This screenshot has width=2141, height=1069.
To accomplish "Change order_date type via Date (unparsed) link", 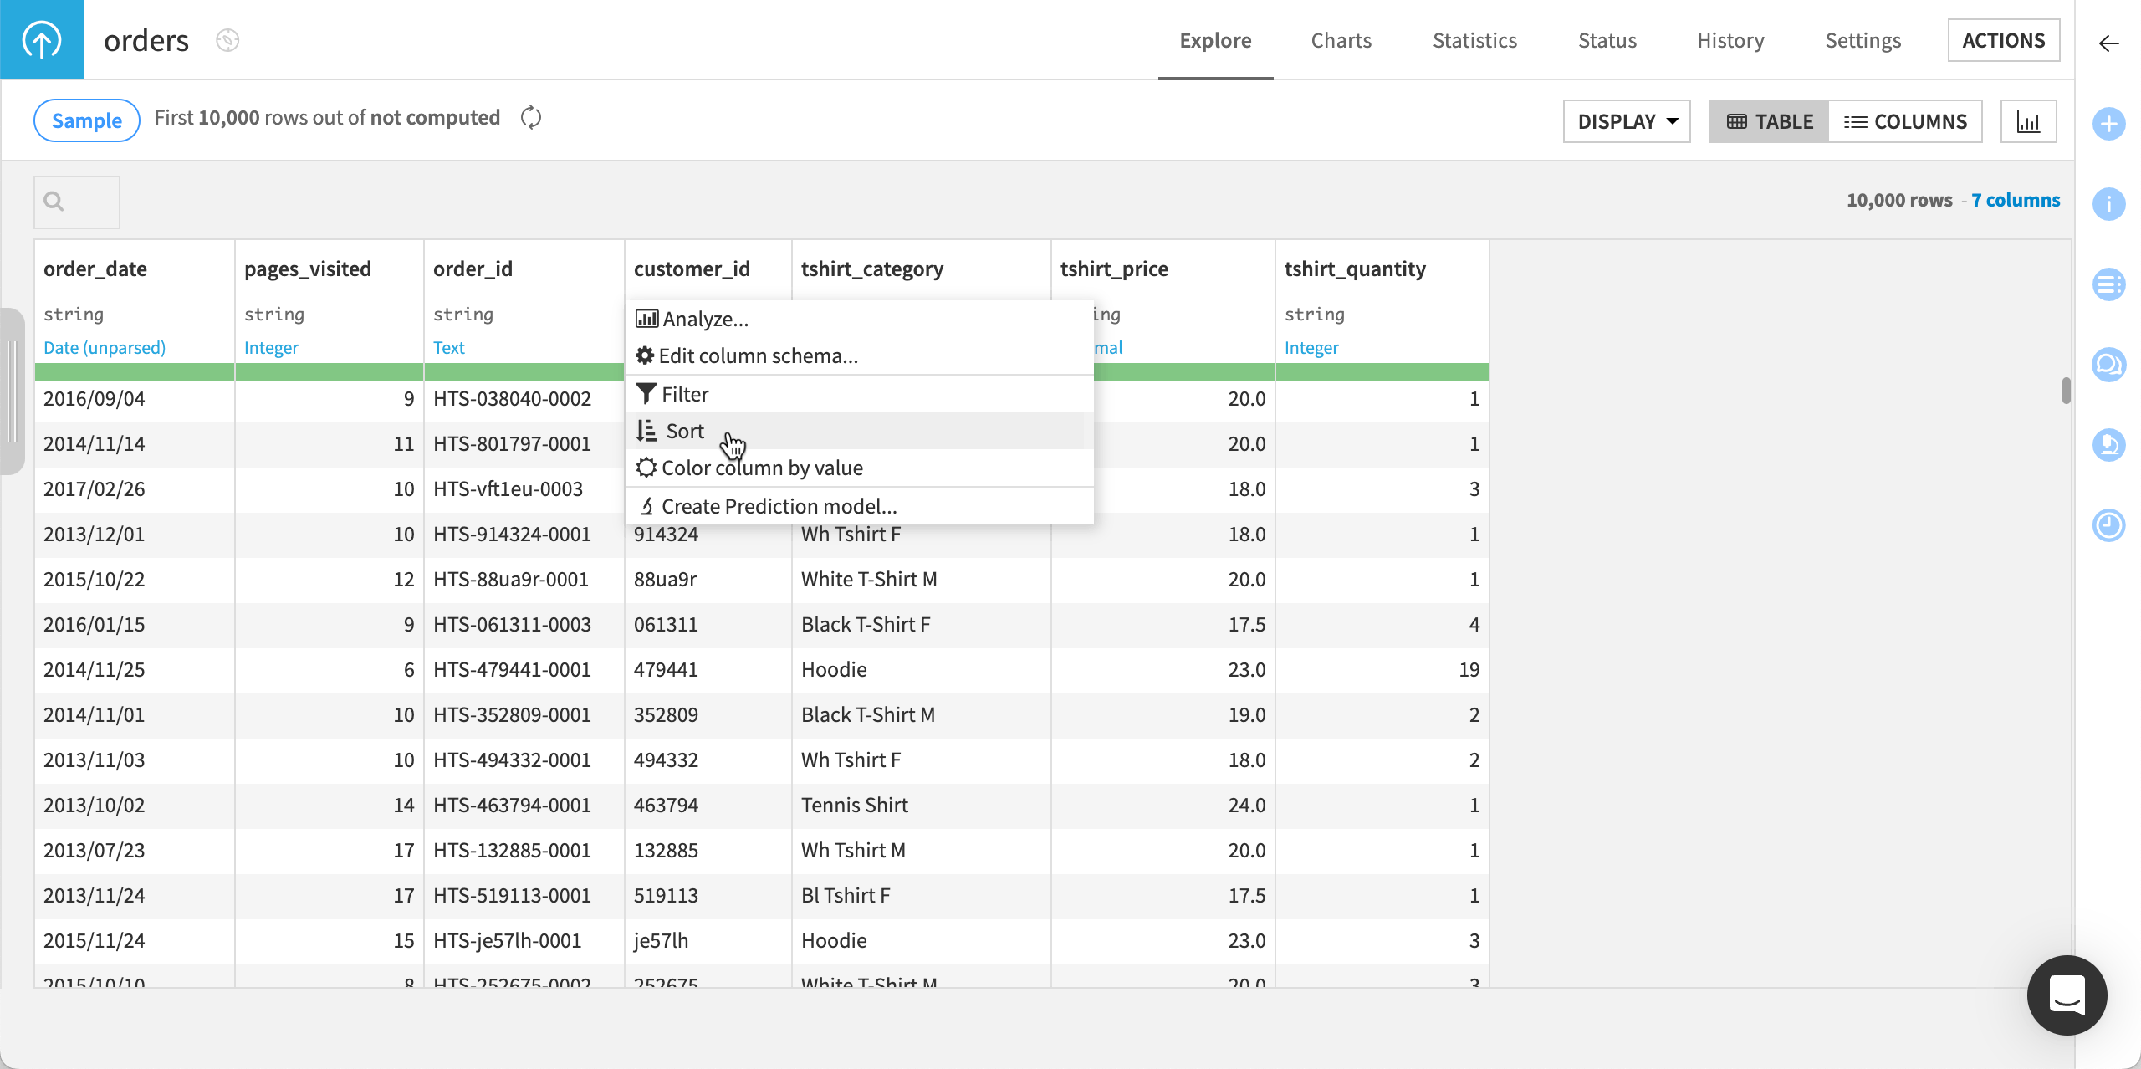I will point(104,347).
